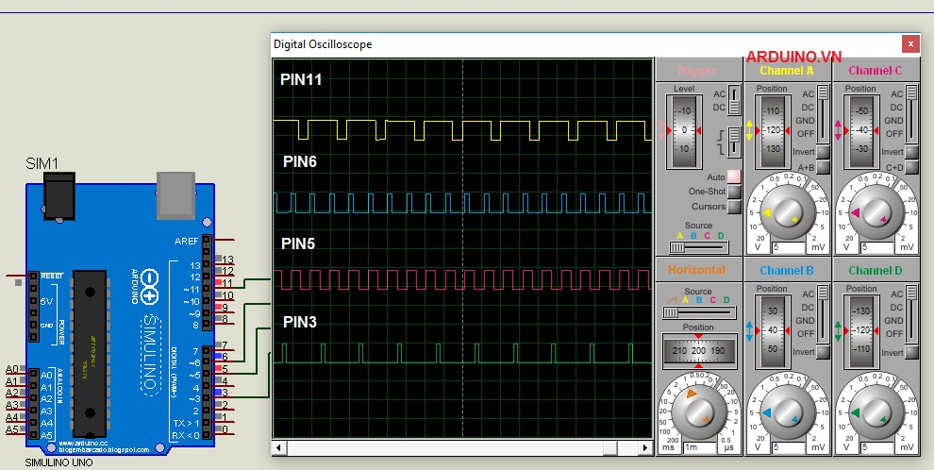The height and width of the screenshot is (470, 934).
Task: Enable the A+B sum button
Action: click(x=823, y=168)
